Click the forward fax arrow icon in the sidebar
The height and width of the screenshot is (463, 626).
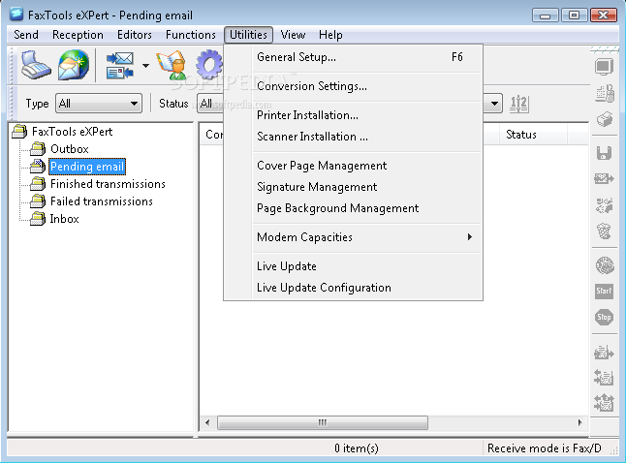click(604, 178)
